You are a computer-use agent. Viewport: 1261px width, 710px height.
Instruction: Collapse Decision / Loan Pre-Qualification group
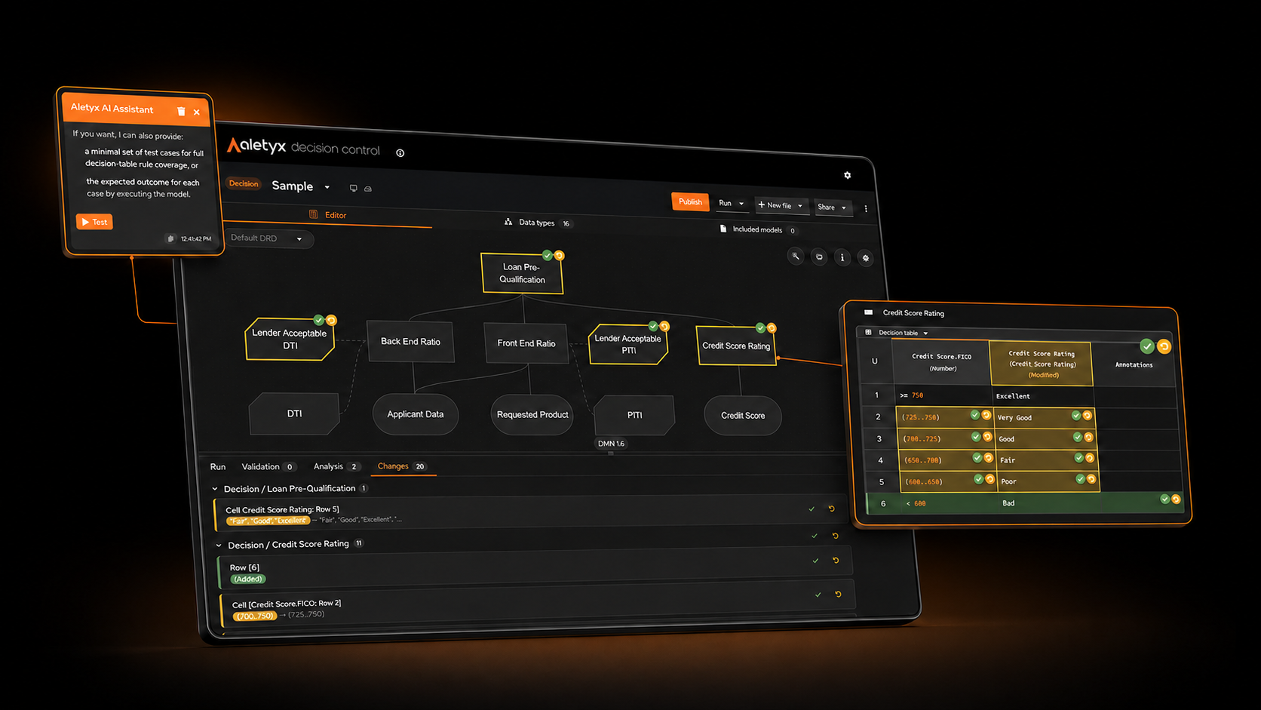pyautogui.click(x=215, y=489)
